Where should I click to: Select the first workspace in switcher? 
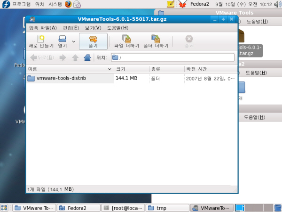(240, 208)
